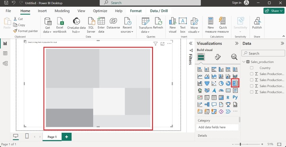This screenshot has width=286, height=147.
Task: Collapse the Data pane
Action: coord(282,43)
